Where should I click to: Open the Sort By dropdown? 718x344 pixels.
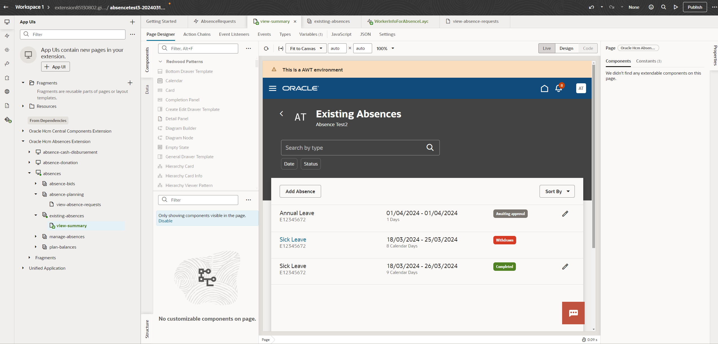pyautogui.click(x=557, y=191)
